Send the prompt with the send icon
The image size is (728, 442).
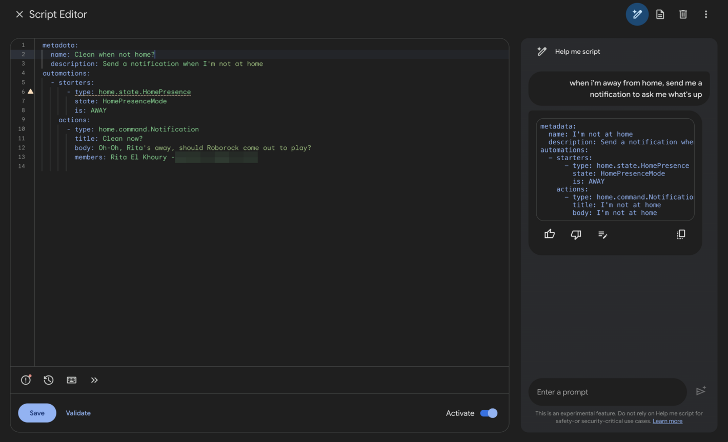click(x=701, y=391)
